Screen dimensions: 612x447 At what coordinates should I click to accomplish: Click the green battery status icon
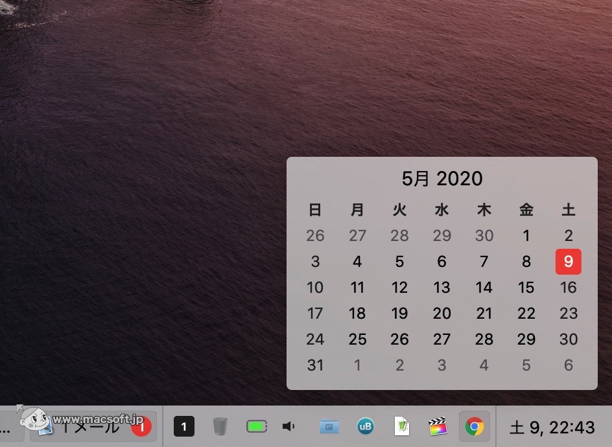pyautogui.click(x=255, y=426)
